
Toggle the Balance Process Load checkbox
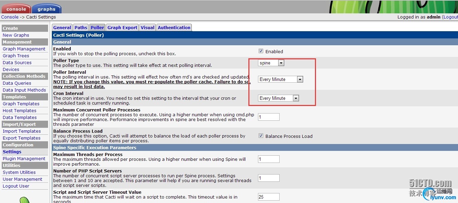point(261,136)
